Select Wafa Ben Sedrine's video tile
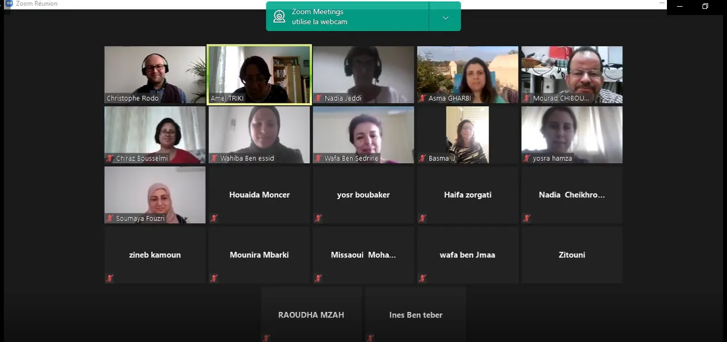727x342 pixels. tap(363, 135)
